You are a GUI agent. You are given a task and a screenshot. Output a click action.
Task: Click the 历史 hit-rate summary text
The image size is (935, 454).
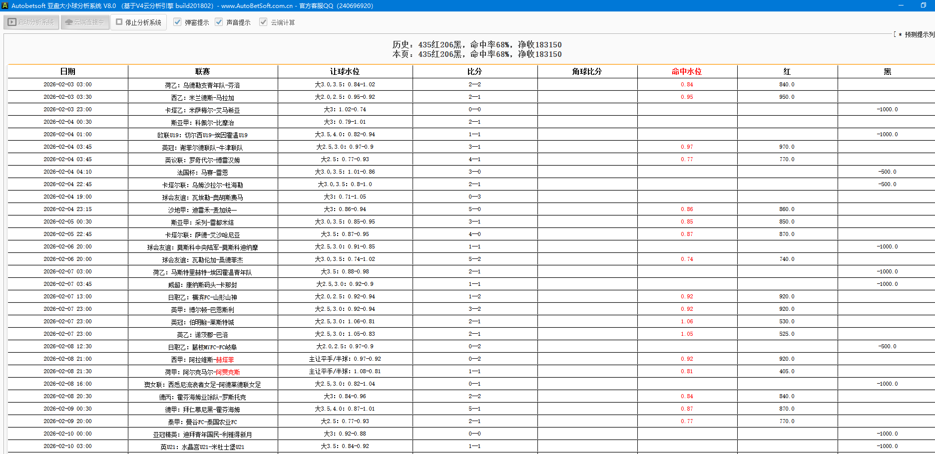[x=476, y=45]
